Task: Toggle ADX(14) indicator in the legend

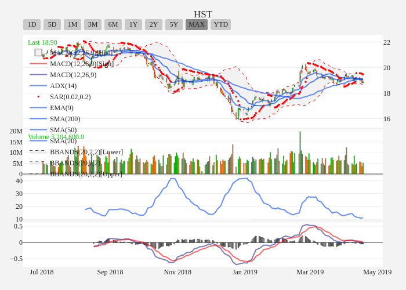Action: point(63,86)
